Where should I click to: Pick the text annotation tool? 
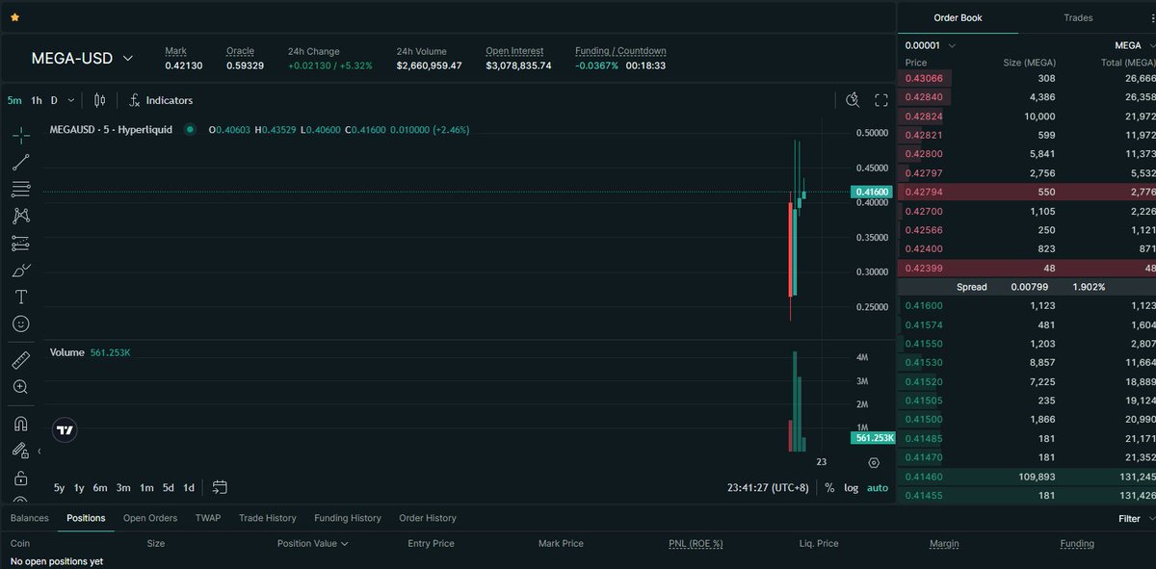[x=20, y=297]
